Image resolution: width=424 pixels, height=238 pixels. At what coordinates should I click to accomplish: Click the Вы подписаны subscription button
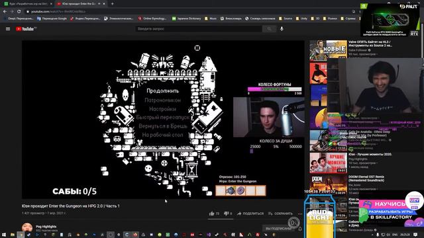click(x=278, y=229)
